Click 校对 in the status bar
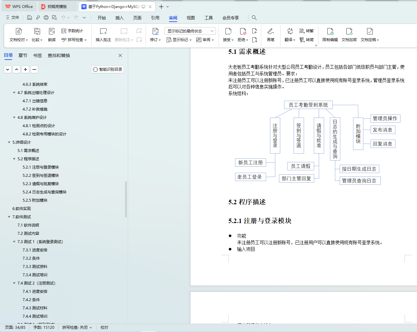Screen dimensions: 417x332 tap(104, 328)
